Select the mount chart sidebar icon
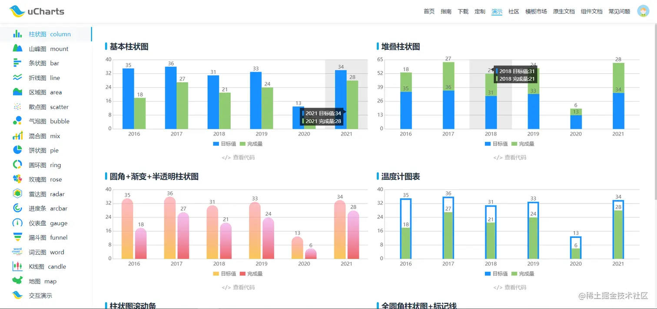This screenshot has width=657, height=309. [17, 49]
